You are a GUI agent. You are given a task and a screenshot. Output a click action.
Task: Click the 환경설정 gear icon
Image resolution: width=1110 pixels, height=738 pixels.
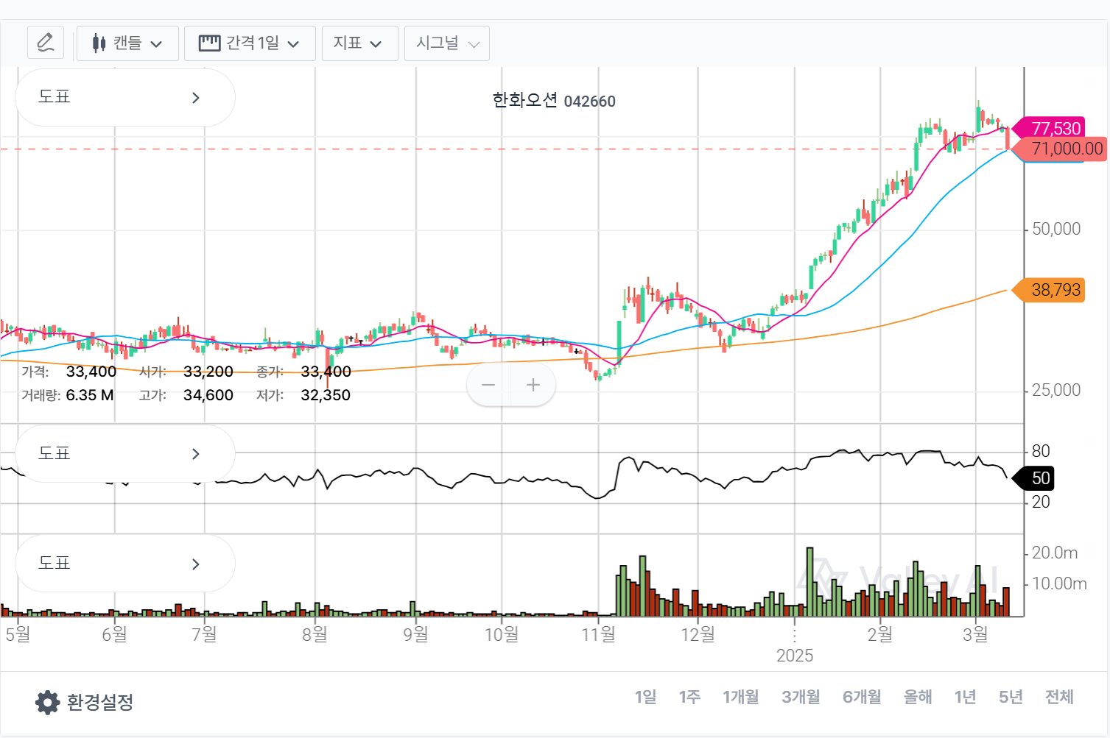point(48,702)
